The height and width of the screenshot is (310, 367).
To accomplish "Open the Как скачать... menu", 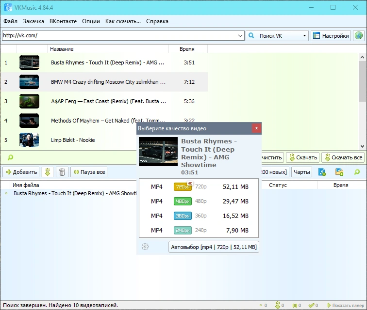I will coord(123,21).
